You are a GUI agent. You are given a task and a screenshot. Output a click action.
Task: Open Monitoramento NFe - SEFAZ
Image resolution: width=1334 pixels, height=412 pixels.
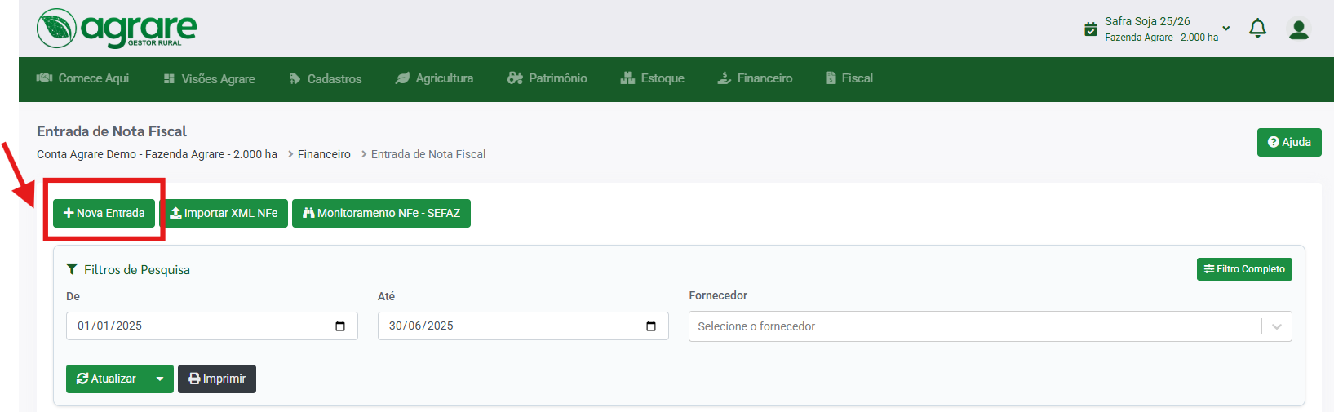click(381, 213)
